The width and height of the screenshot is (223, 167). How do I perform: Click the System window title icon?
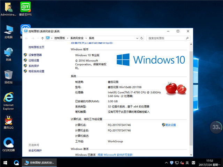[x=26, y=31]
